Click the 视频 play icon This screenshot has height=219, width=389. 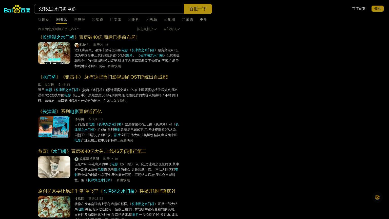click(148, 20)
